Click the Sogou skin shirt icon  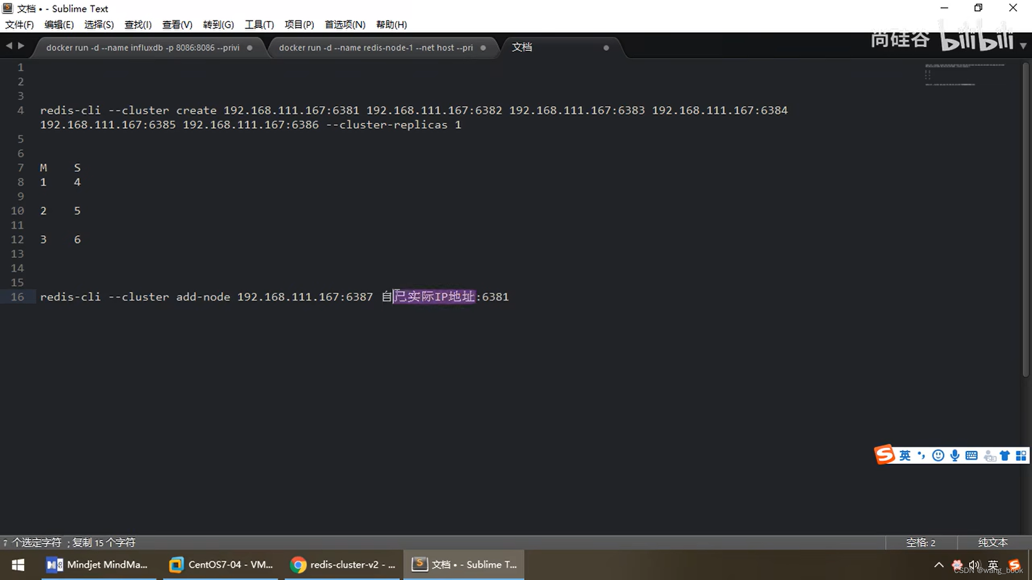tap(1005, 456)
